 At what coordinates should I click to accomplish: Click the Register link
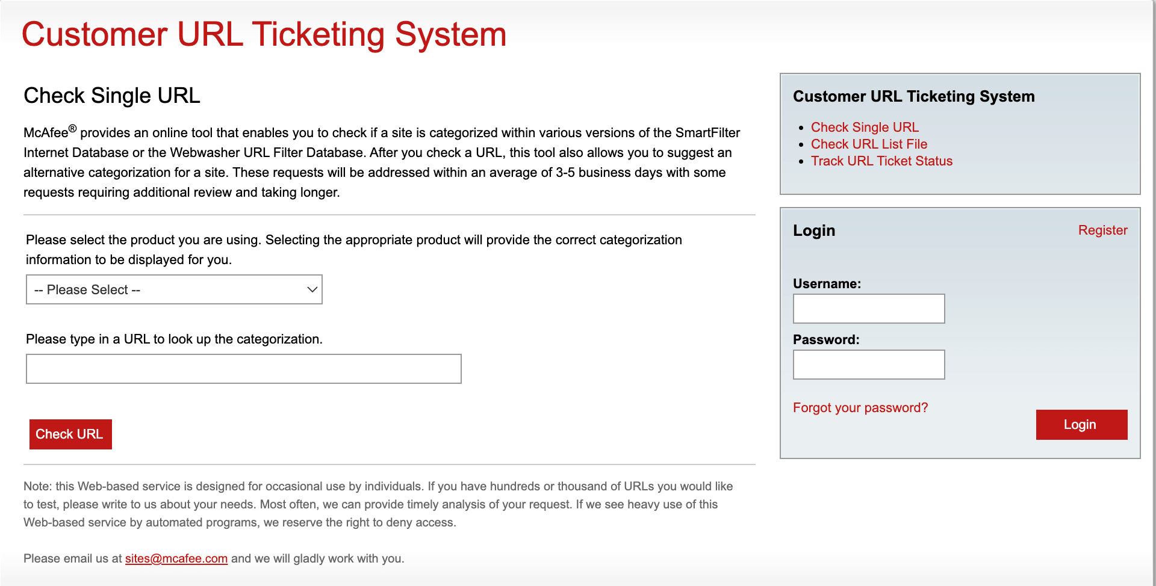click(1102, 230)
